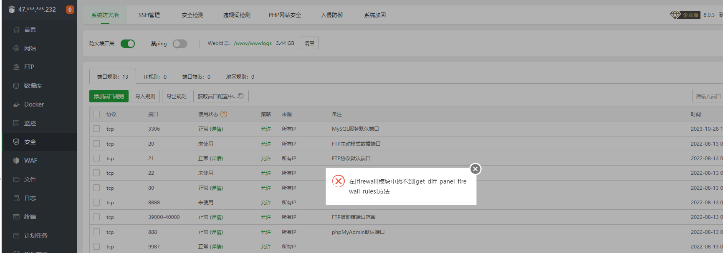Image resolution: width=723 pixels, height=253 pixels.
Task: Click the panel logo beside server IP
Action: coord(12,9)
